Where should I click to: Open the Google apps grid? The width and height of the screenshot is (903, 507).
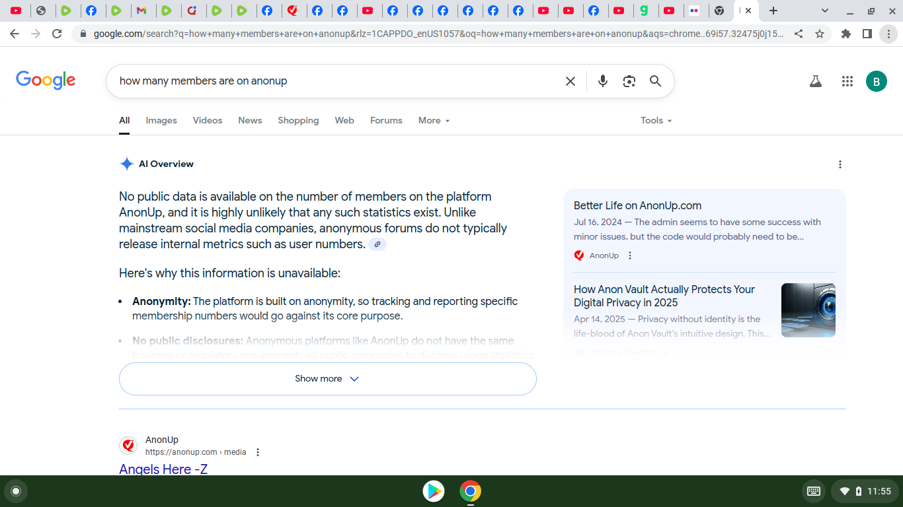(847, 81)
